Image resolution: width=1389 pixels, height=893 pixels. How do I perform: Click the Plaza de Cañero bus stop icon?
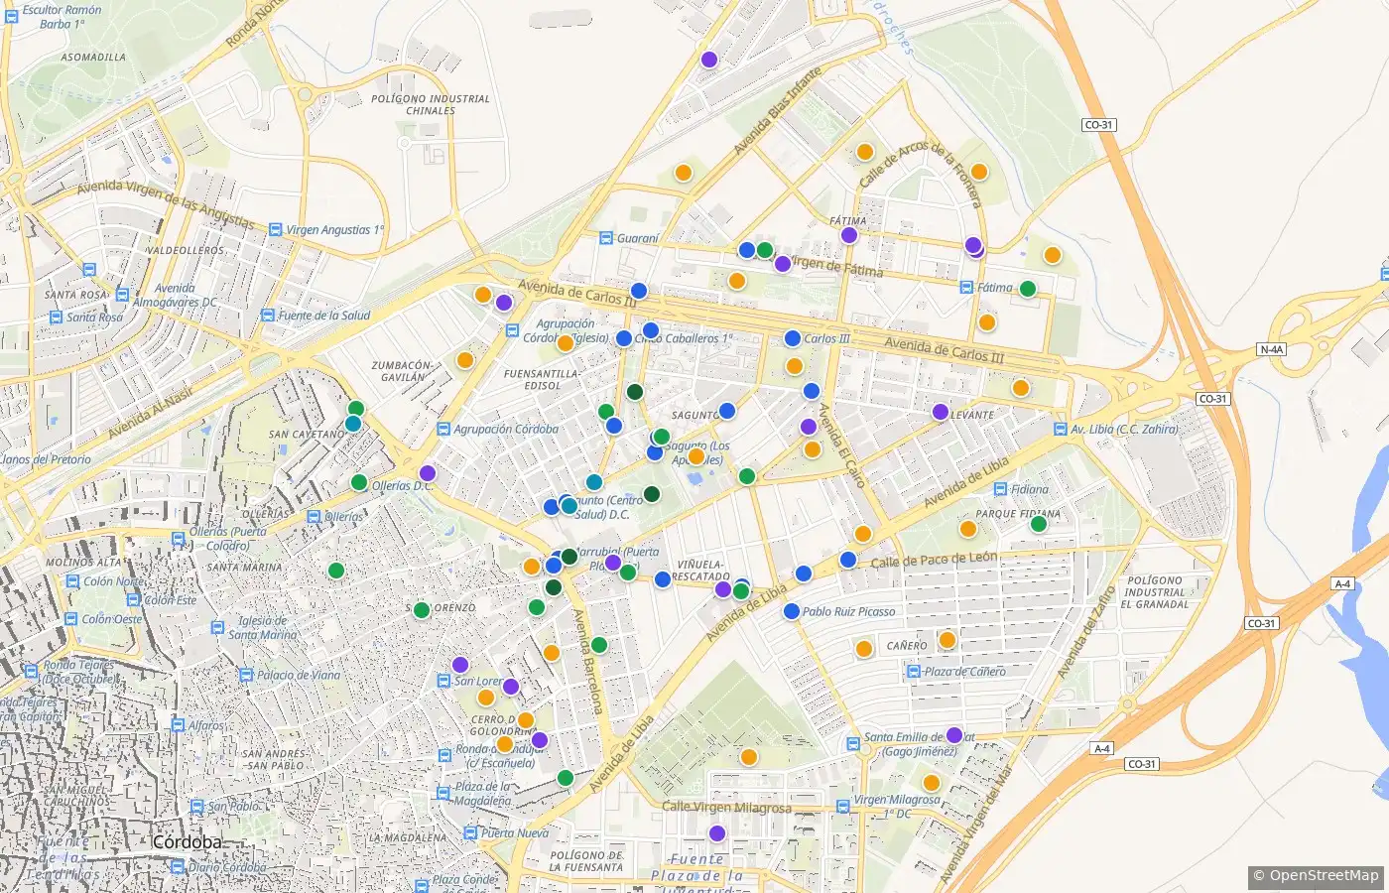point(914,672)
